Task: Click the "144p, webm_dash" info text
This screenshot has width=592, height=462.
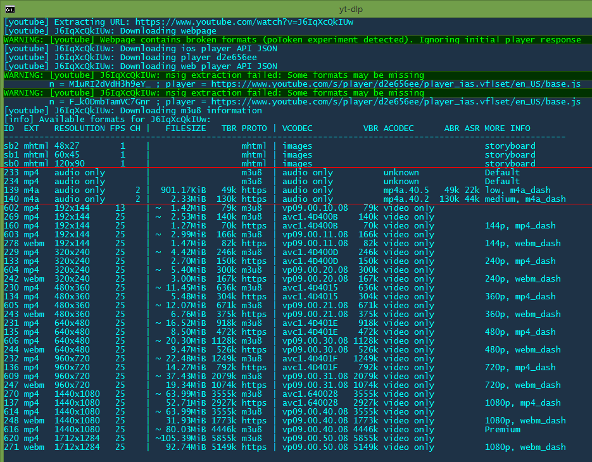Action: (522, 244)
